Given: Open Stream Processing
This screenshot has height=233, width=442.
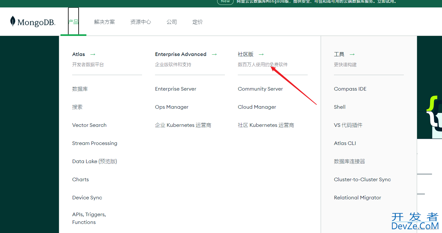Looking at the screenshot, I should click(x=95, y=143).
